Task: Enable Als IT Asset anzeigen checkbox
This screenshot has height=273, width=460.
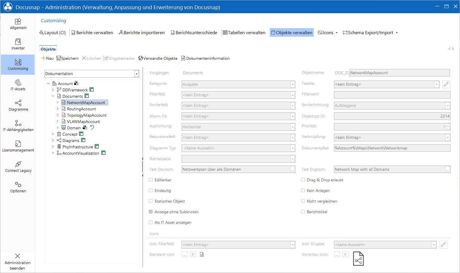Action: pos(151,222)
